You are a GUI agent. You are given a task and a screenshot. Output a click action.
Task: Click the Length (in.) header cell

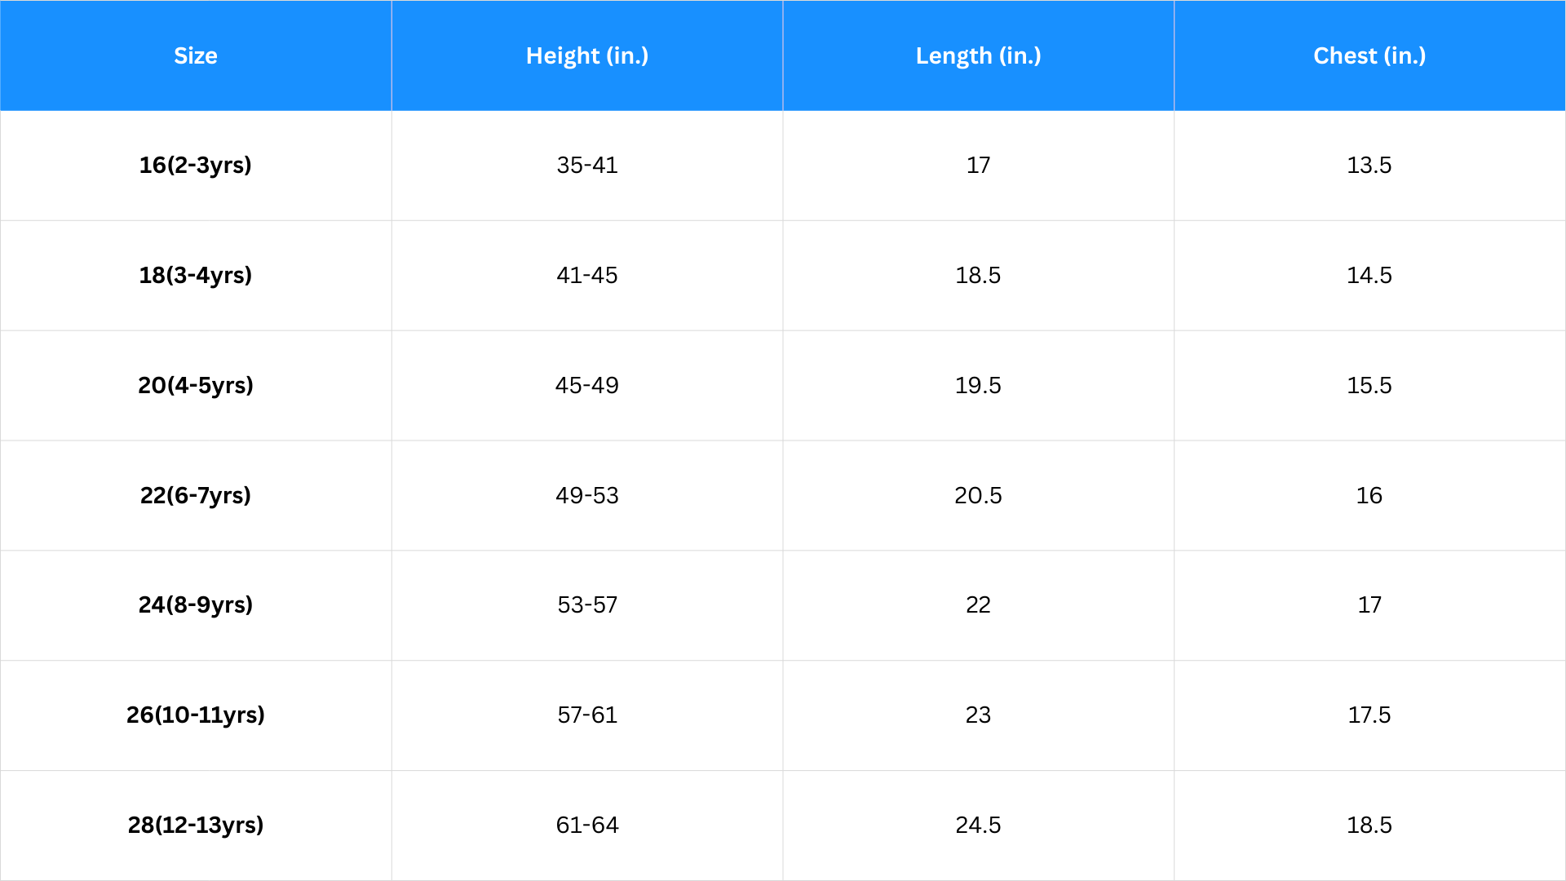pos(978,55)
